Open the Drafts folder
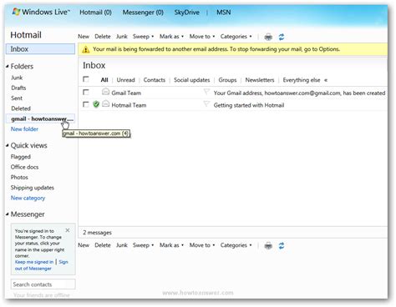 pyautogui.click(x=18, y=88)
